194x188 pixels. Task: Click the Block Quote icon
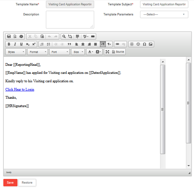69,44
